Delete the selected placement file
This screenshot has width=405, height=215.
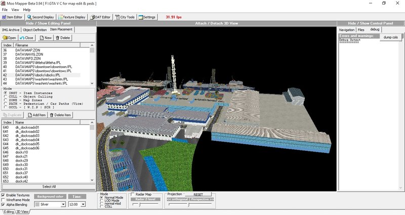63,38
